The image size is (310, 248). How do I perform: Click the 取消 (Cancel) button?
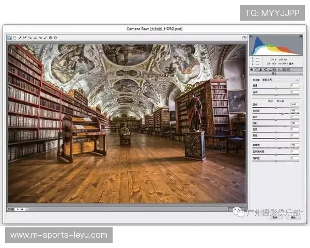point(275,218)
